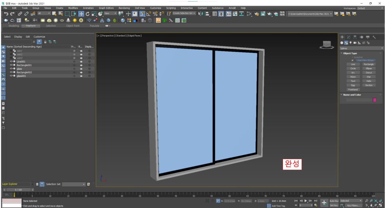This screenshot has width=385, height=208.
Task: Toggle the 3D Snaps icon
Action: point(142,14)
